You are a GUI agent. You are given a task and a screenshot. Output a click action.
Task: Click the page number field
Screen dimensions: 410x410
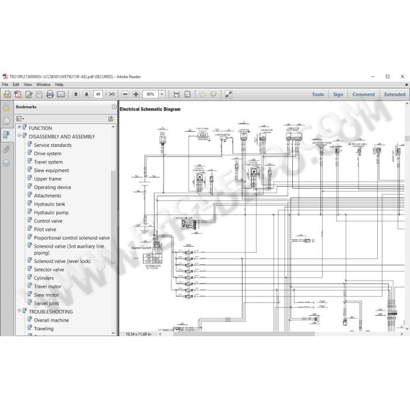[98, 94]
